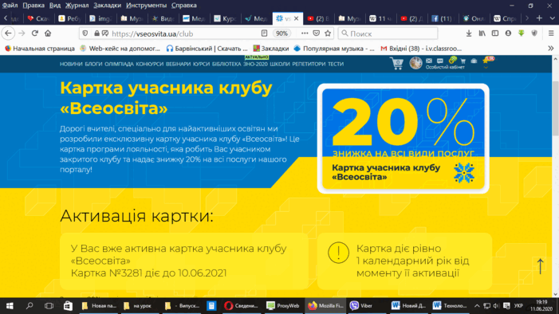Go back to the previous page

[x=8, y=33]
